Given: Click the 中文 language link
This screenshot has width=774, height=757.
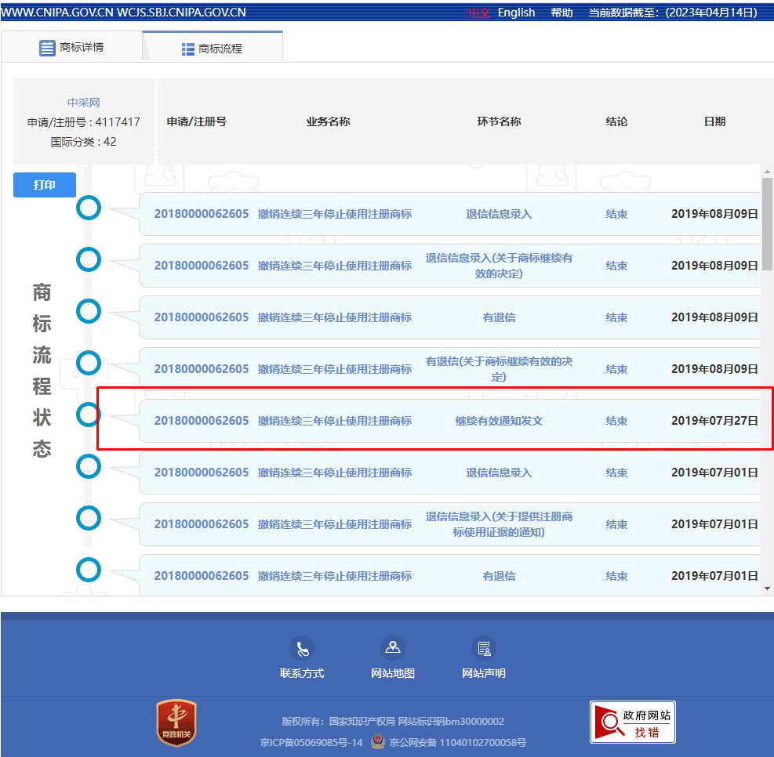Looking at the screenshot, I should [x=478, y=13].
